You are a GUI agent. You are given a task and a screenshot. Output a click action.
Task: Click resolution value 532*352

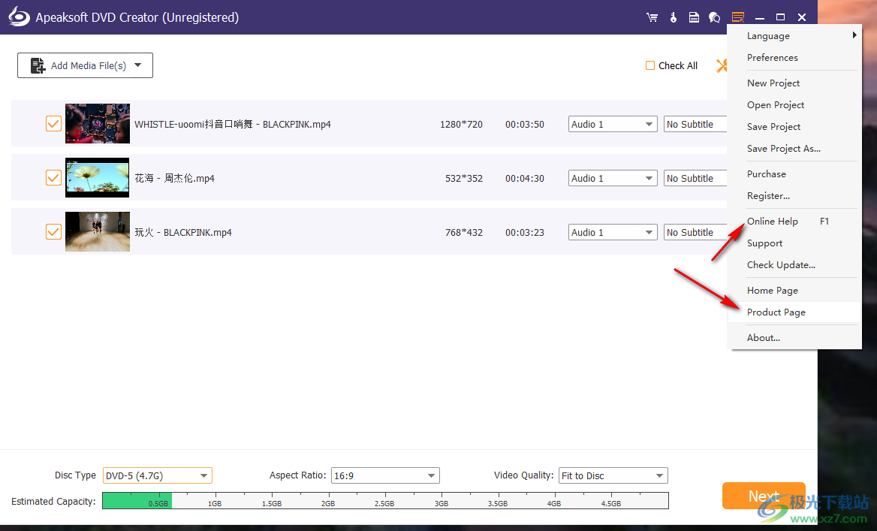[464, 179]
